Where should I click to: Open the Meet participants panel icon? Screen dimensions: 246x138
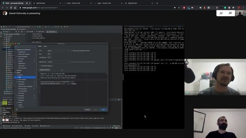pyautogui.click(x=221, y=13)
